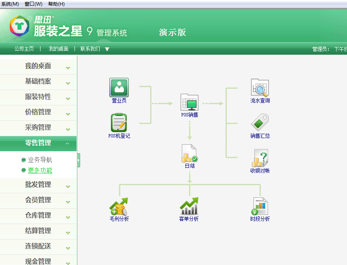The image size is (347, 265).
Task: Open the 更多功能 link
Action: point(40,170)
